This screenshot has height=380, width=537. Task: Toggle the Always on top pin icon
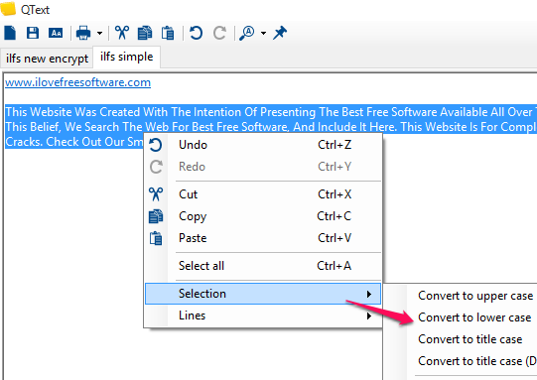280,33
